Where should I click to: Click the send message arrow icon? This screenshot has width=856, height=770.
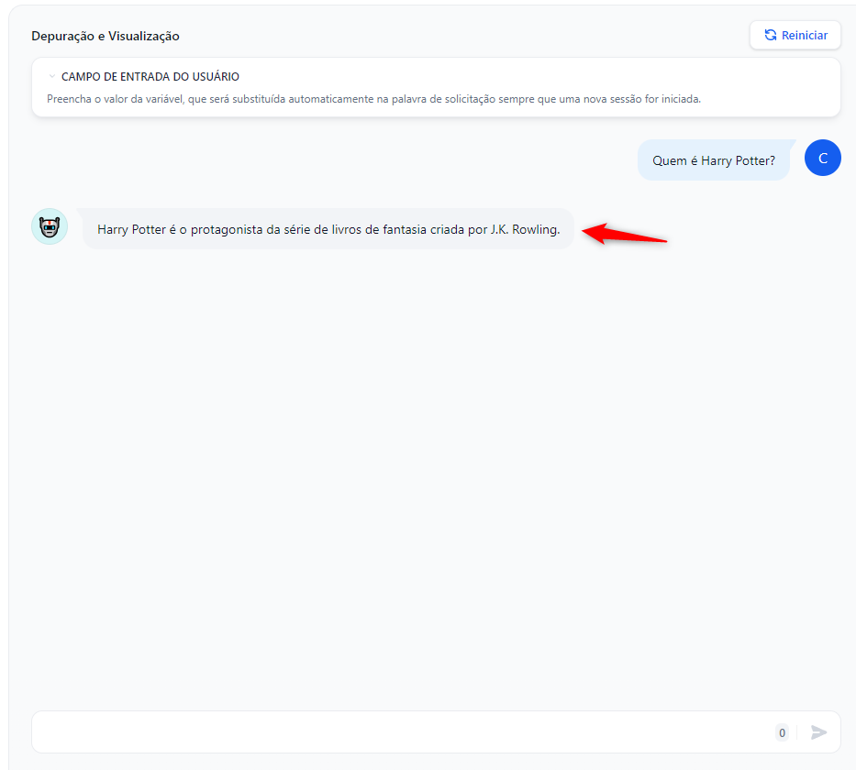coord(818,732)
